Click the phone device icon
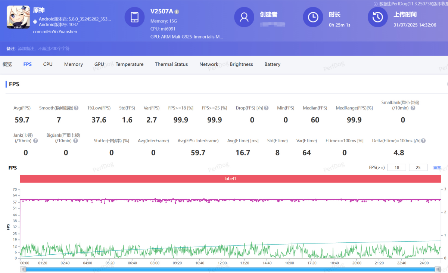This screenshot has width=448, height=273. 134,17
